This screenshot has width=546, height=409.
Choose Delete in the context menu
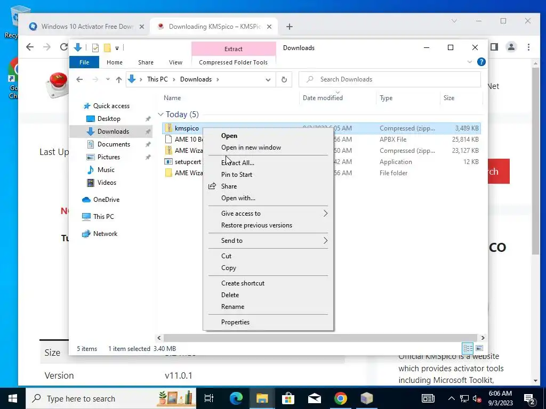tap(230, 295)
